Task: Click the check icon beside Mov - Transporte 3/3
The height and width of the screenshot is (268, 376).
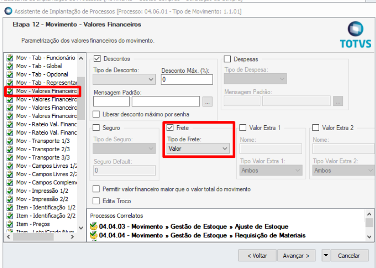Action: [10, 158]
